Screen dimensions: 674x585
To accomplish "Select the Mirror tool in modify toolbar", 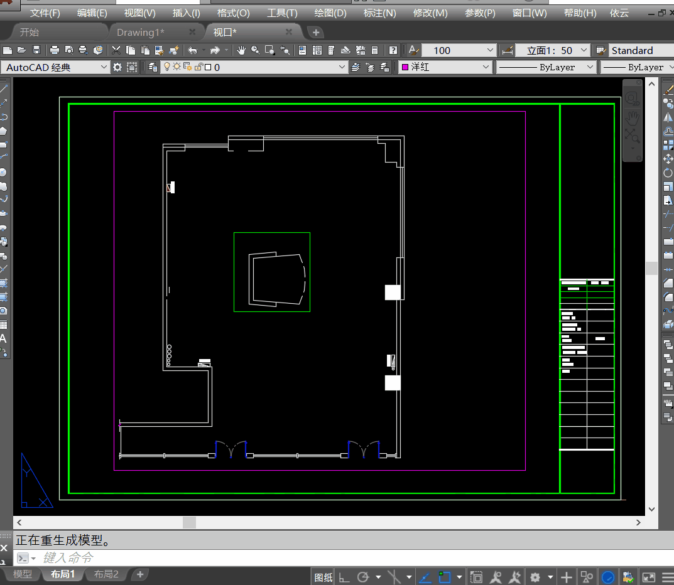I will (668, 117).
